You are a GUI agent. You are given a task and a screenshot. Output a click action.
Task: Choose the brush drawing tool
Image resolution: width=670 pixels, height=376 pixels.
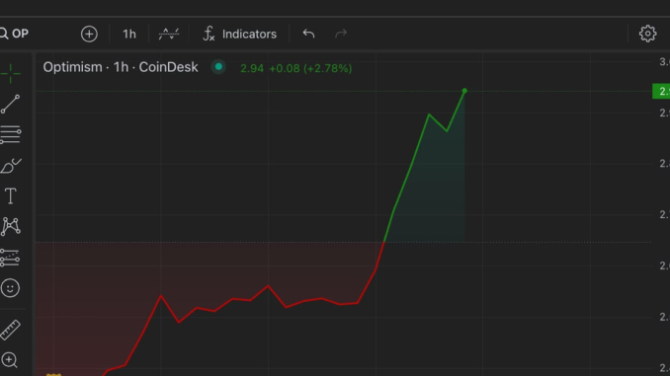click(11, 166)
